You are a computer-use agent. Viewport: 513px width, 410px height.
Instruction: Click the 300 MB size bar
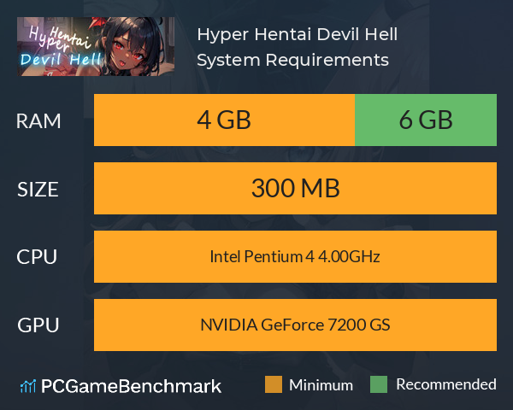pos(295,188)
